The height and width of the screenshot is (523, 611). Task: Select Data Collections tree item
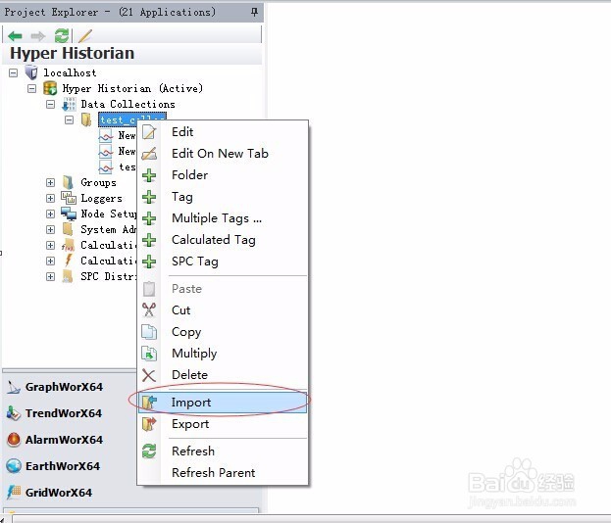pyautogui.click(x=127, y=104)
